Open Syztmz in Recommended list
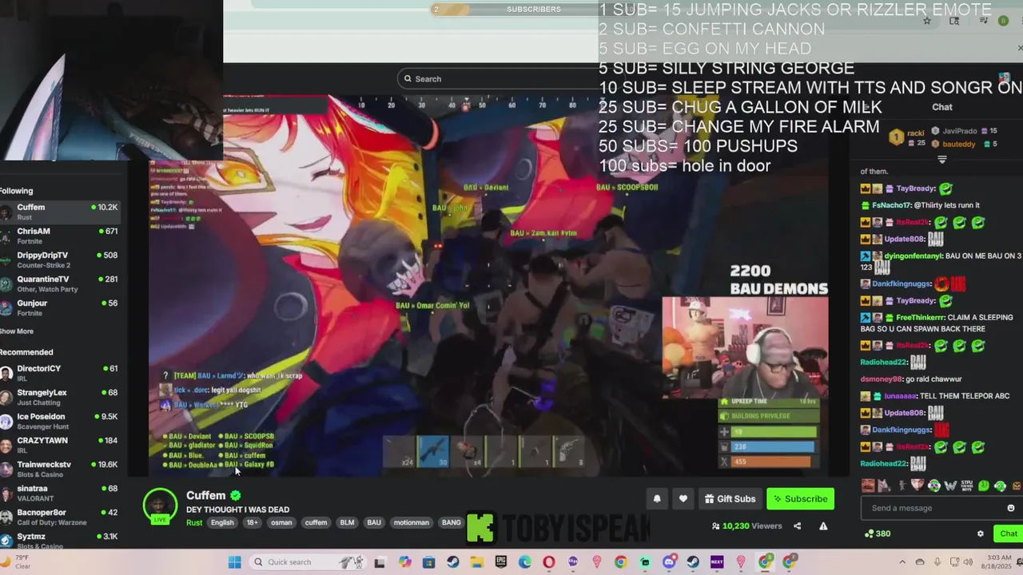Screen dimensions: 1023x575 (x=60, y=541)
